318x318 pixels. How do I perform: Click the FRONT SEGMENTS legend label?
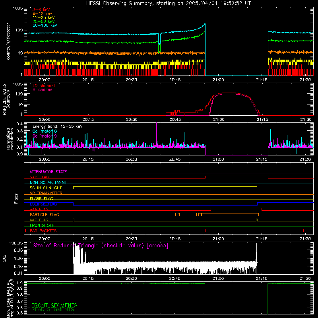coord(54,305)
